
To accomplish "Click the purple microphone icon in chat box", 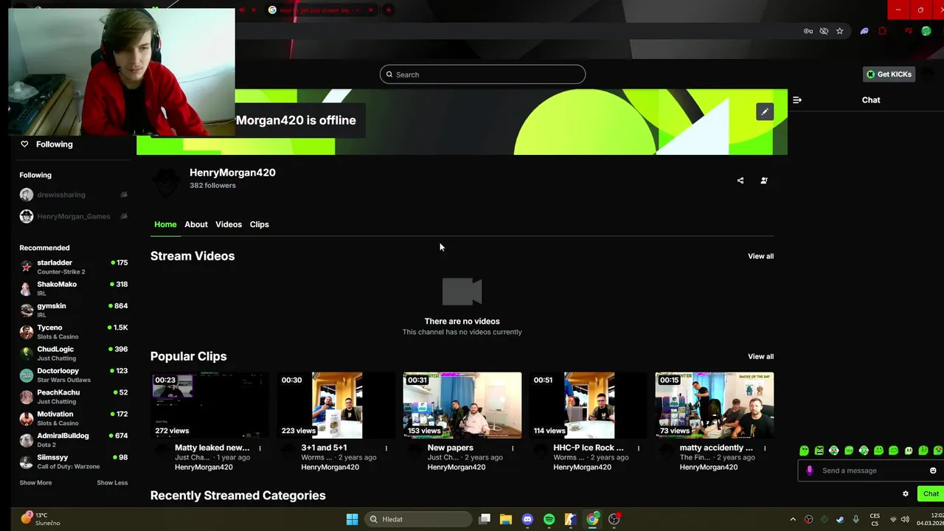I will [x=810, y=471].
